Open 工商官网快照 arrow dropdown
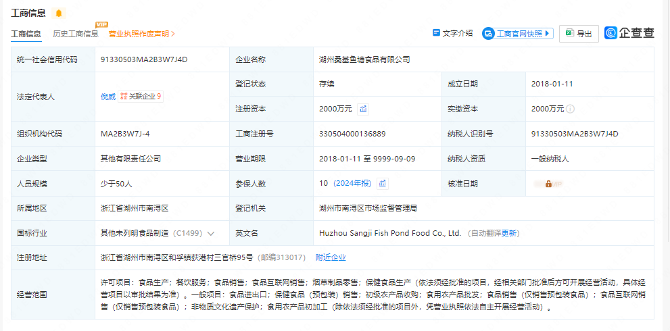The width and height of the screenshot is (670, 331). (548, 33)
